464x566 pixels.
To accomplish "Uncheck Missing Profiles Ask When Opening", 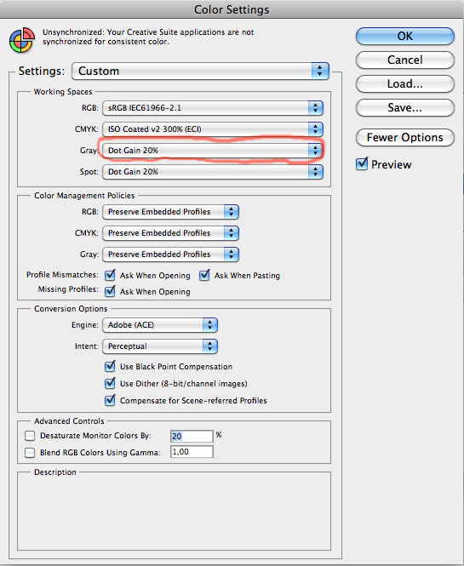I will tap(110, 291).
